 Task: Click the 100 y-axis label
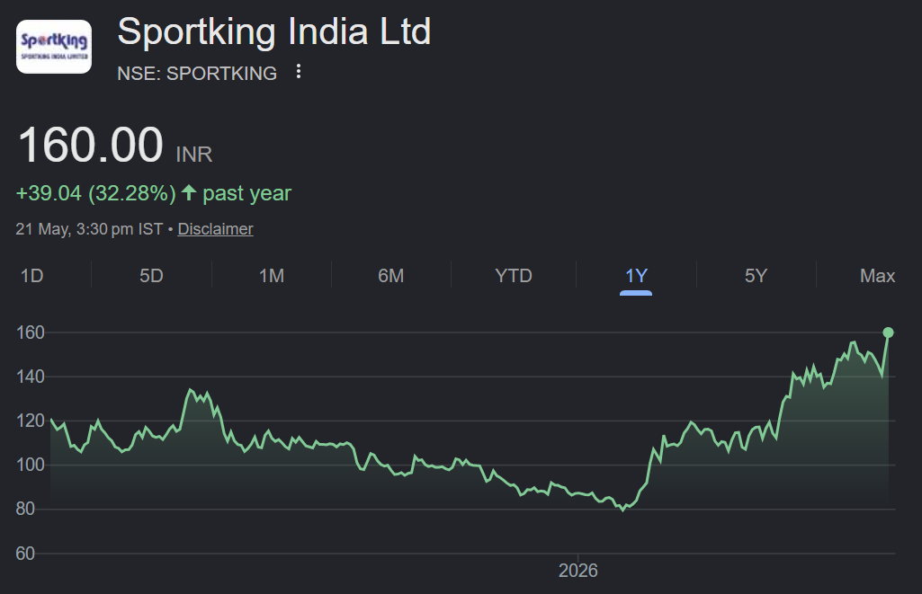pos(31,465)
